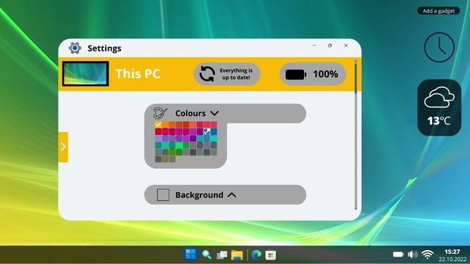Open the analog clock gadget
Viewport: 470px width, 264px height.
[439, 47]
